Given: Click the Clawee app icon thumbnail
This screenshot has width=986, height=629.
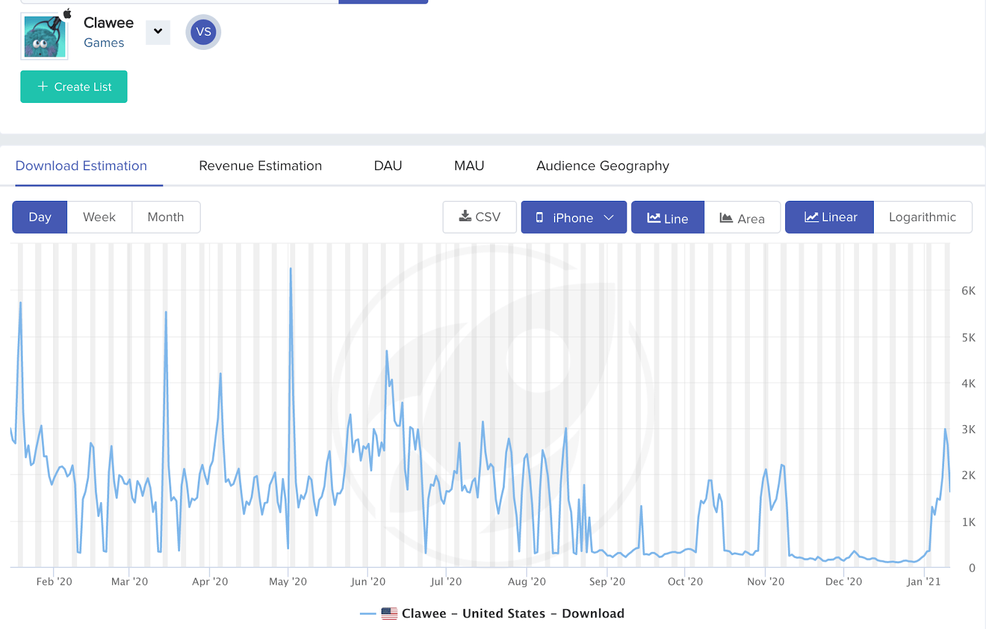Looking at the screenshot, I should point(44,36).
